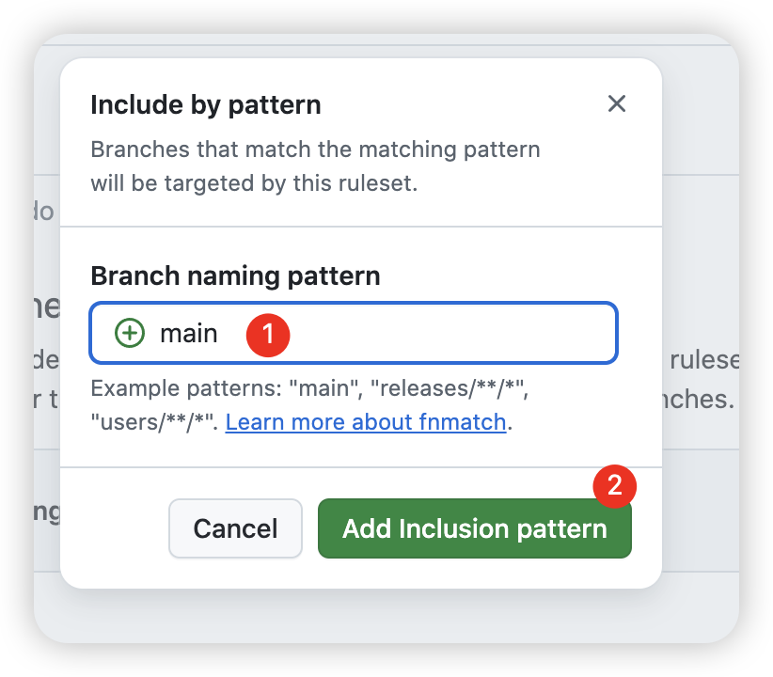Click the Branch naming pattern label
This screenshot has width=773, height=677.
(235, 276)
